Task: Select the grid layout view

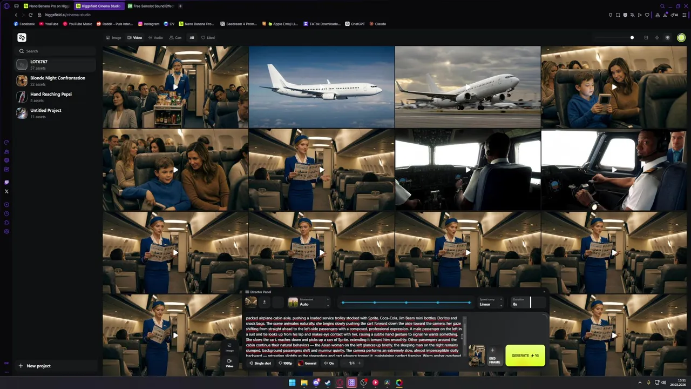Action: pyautogui.click(x=667, y=38)
